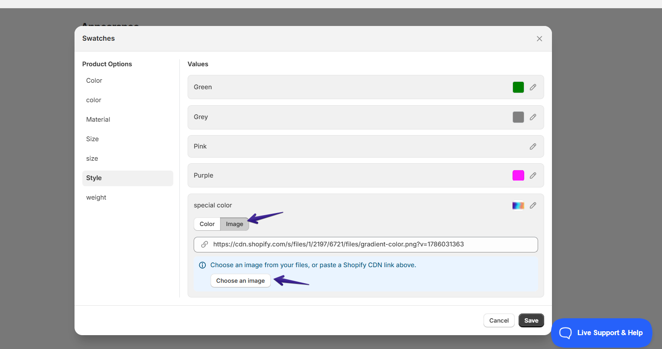The width and height of the screenshot is (662, 349).
Task: Click the Green value row label
Action: pyautogui.click(x=203, y=87)
